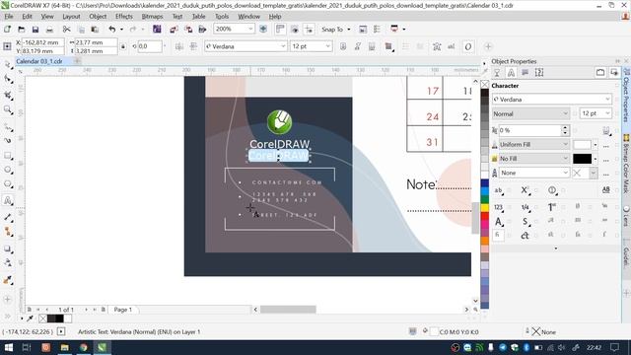
Task: Pick the red swatch in the color palette
Action: (485, 216)
